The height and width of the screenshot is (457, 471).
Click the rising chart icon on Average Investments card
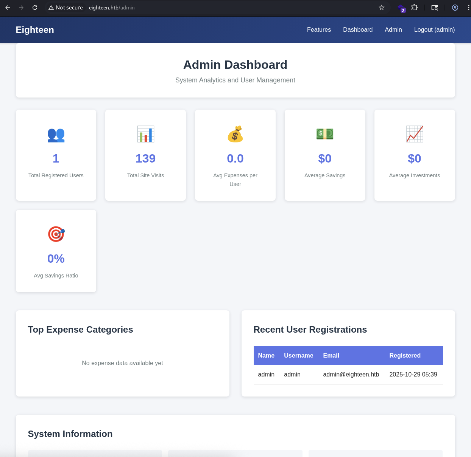[414, 134]
